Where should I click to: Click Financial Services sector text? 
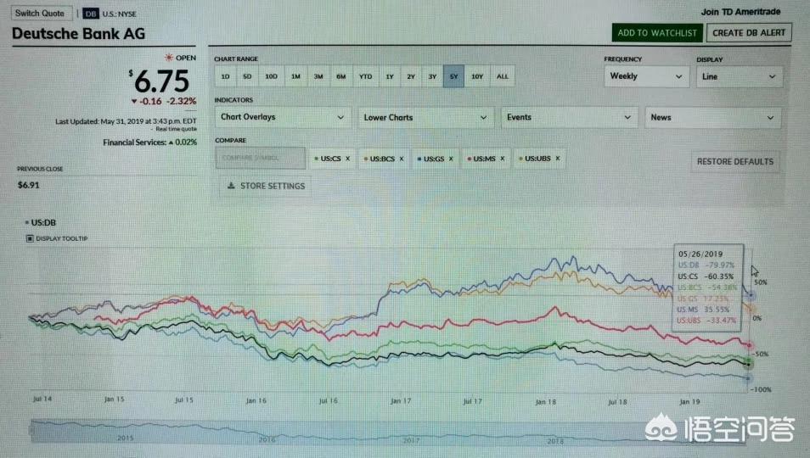(x=134, y=142)
